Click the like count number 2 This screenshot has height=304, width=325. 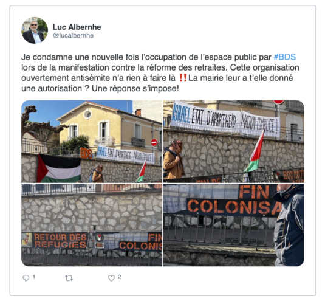coord(119,277)
